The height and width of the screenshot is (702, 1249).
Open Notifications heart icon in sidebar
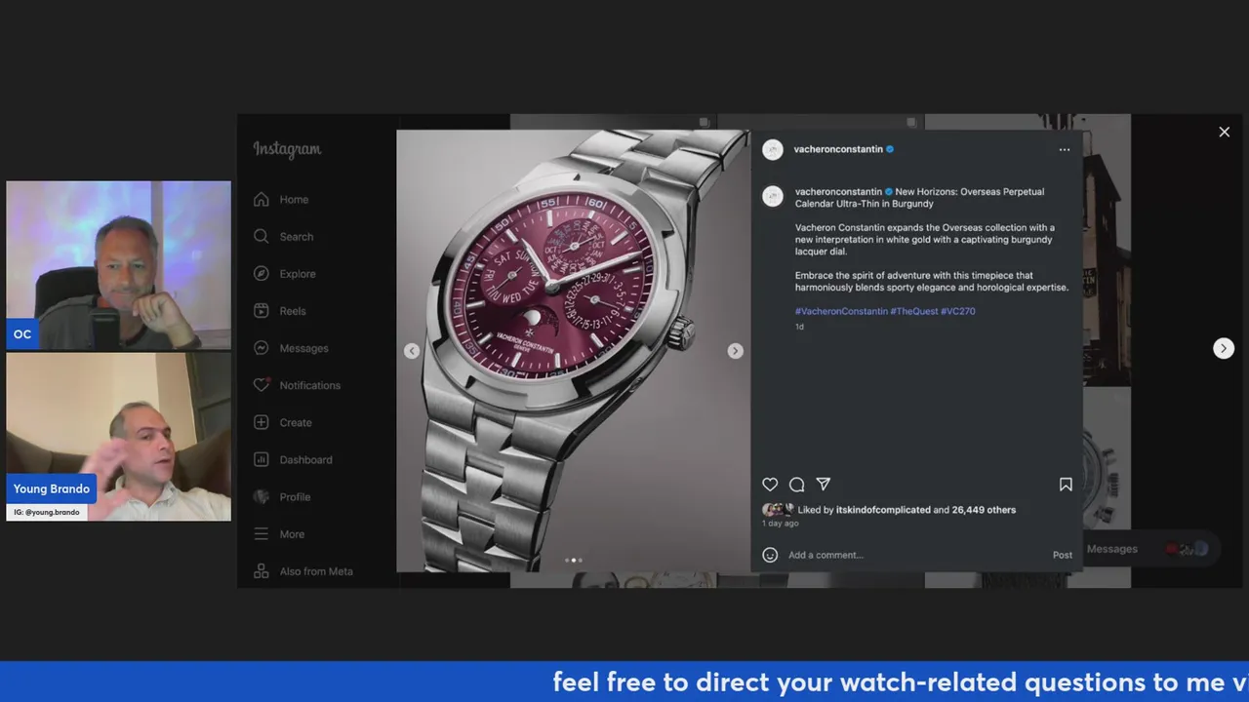261,385
